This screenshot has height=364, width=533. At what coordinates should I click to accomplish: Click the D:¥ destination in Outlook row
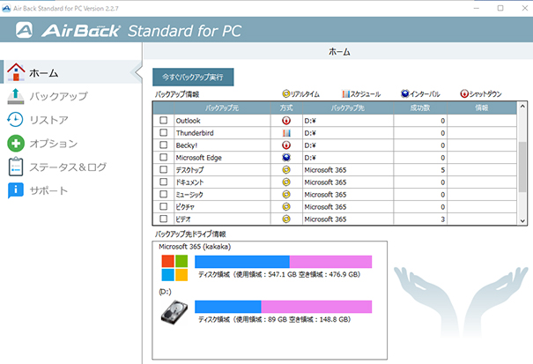tap(348, 121)
